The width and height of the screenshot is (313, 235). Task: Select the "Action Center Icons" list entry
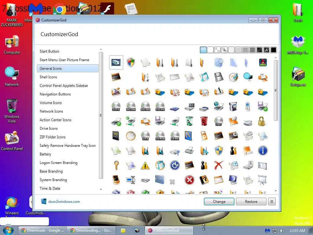click(56, 120)
